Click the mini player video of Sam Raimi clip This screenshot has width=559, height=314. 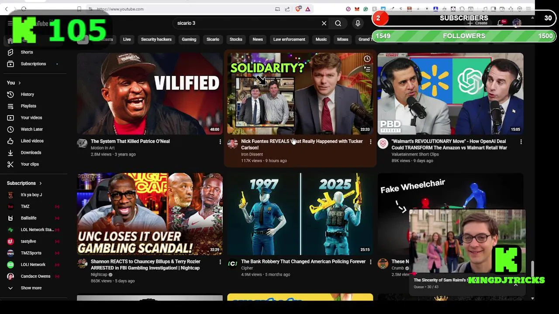(467, 242)
